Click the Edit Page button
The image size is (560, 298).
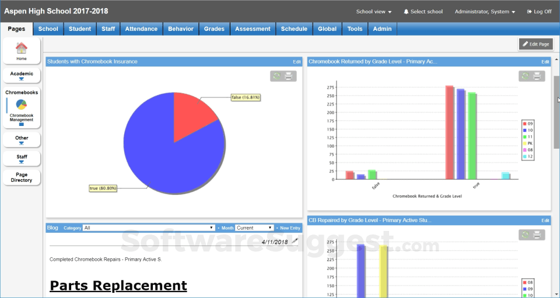(535, 44)
